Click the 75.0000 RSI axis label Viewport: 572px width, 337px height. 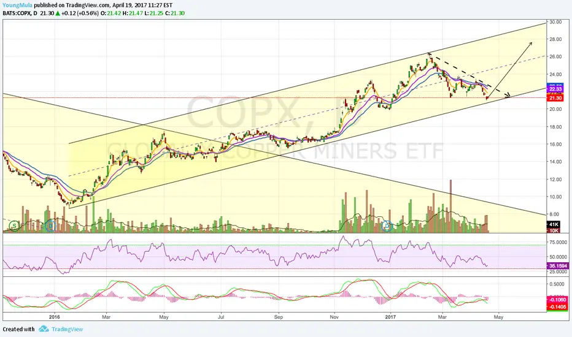pos(558,242)
